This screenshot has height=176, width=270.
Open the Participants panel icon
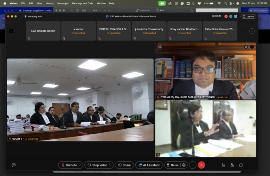tap(232, 165)
